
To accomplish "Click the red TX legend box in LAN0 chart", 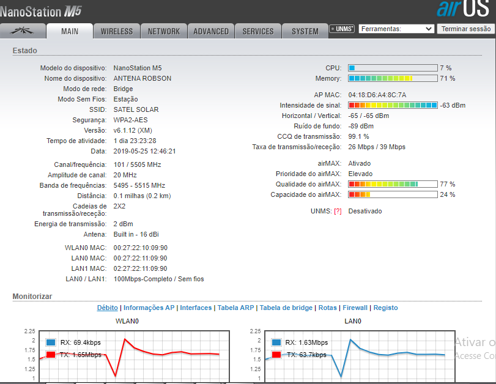I will (276, 355).
